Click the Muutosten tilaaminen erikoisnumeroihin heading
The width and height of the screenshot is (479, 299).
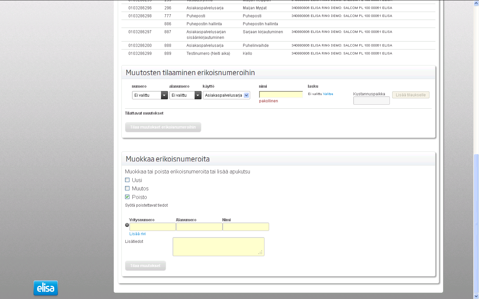[190, 73]
